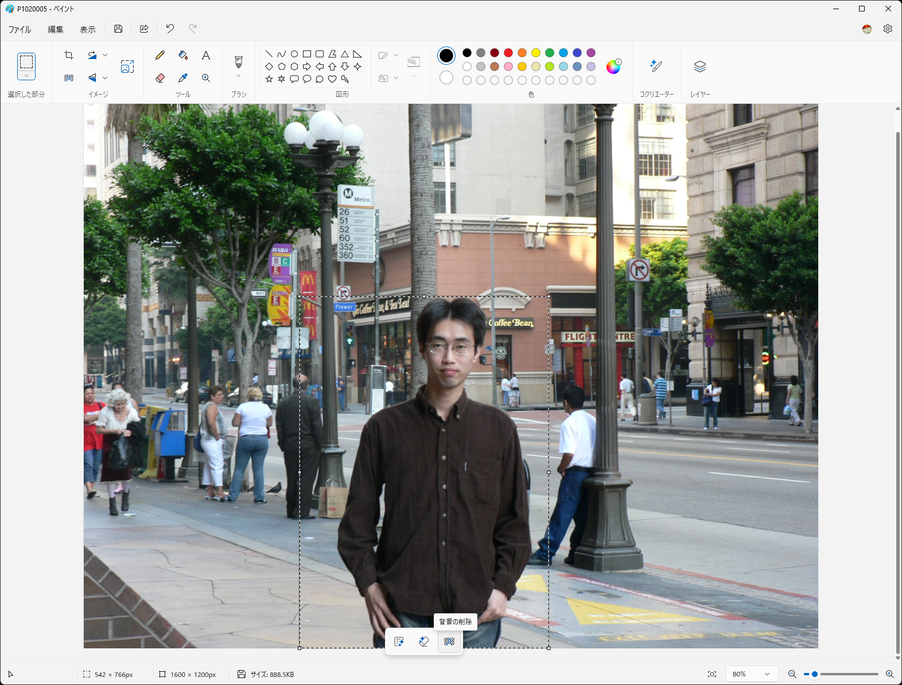Click the Save button in title bar

tap(118, 29)
